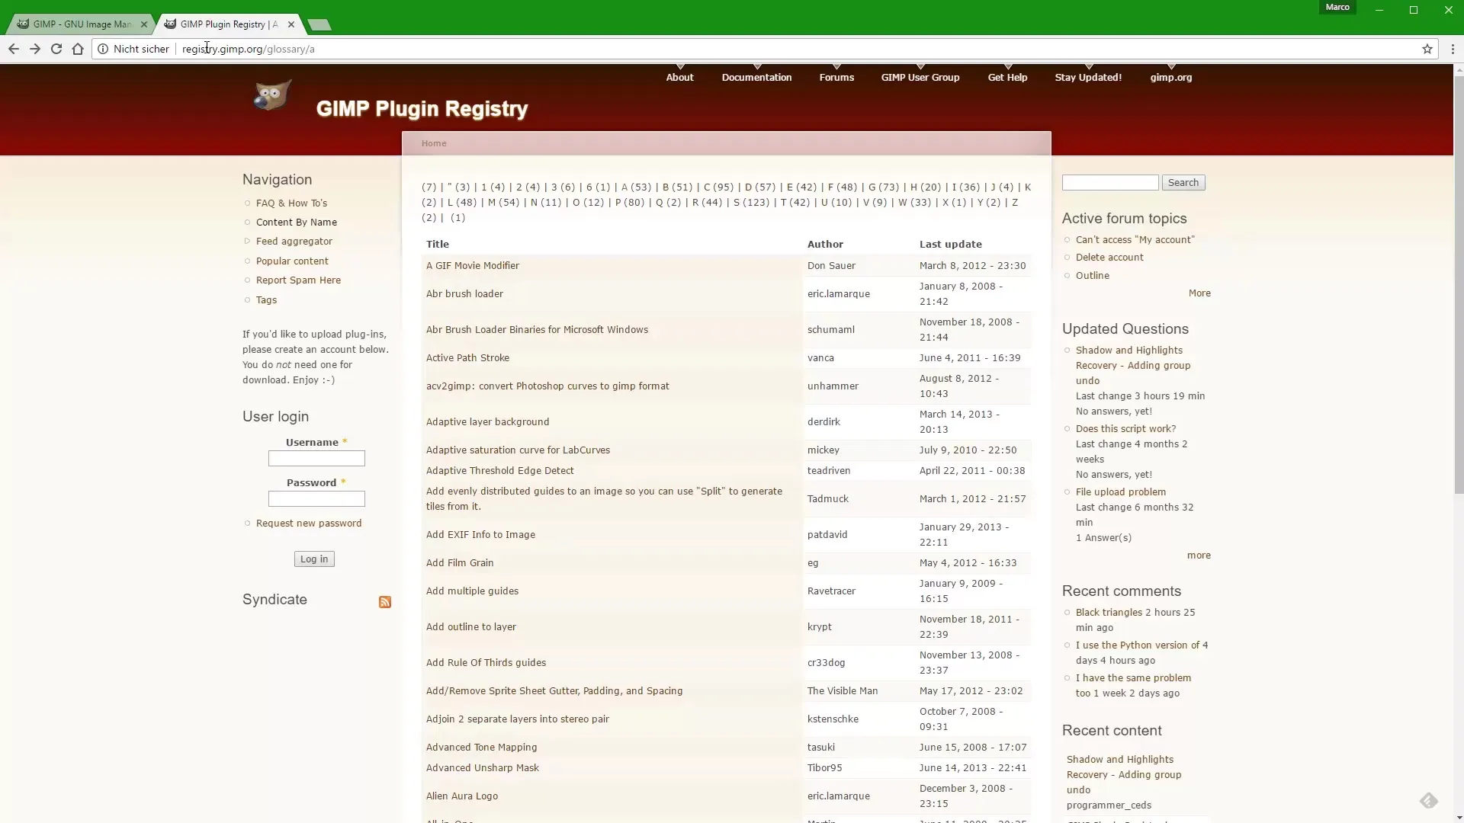Jump to glossary letter B (51)
Viewport: 1464px width, 823px height.
[677, 187]
